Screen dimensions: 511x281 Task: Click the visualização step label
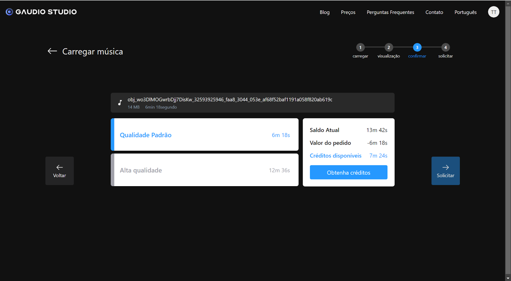389,56
